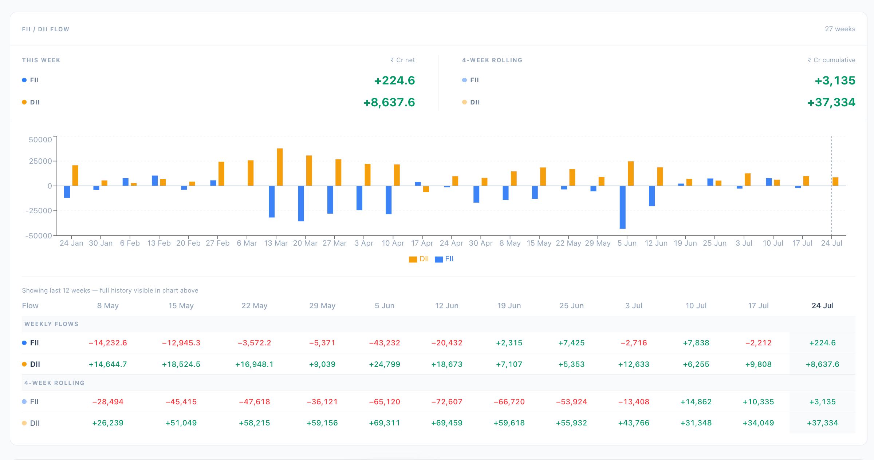Viewport: 874px width, 460px height.
Task: Click weekly FII cell −2,212
Action: click(x=758, y=343)
